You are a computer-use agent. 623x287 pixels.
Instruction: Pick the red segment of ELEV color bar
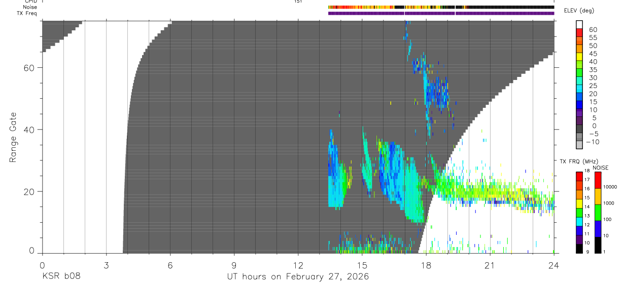(580, 33)
